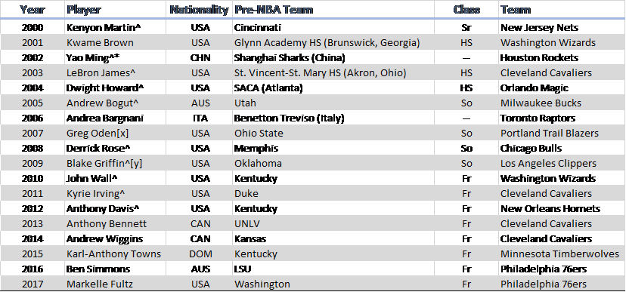
Task: Select the Nationality column header
Action: pyautogui.click(x=200, y=9)
